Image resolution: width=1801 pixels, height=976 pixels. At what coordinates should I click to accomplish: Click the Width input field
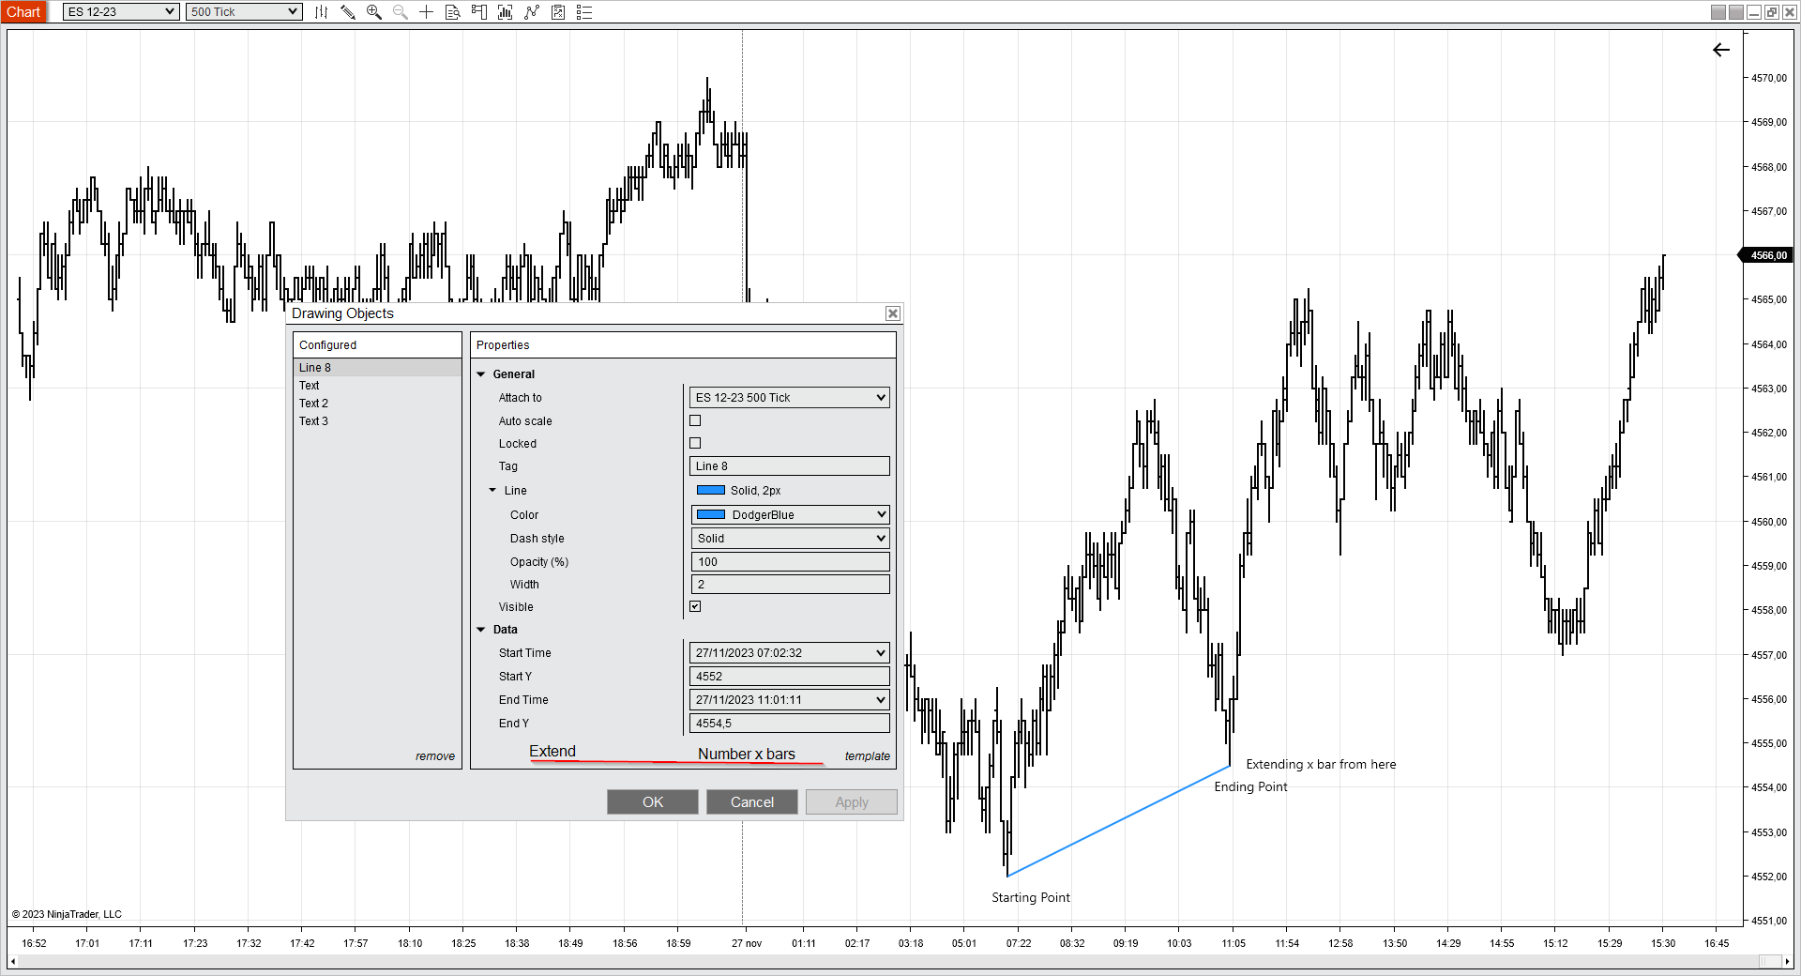[790, 585]
